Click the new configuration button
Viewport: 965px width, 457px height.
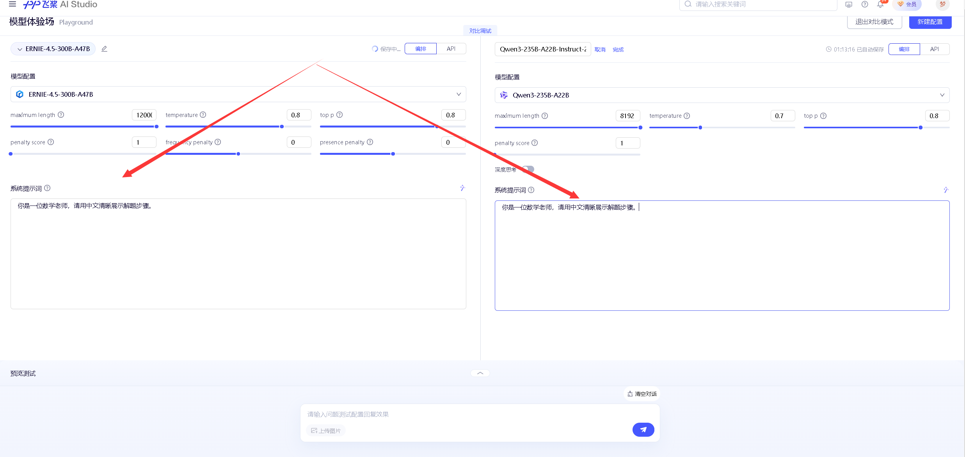930,22
